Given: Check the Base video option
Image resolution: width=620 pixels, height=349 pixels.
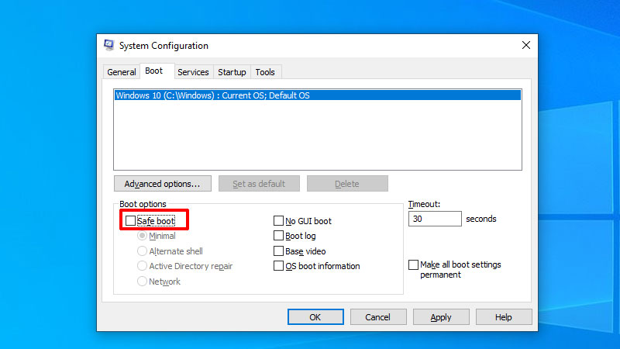Looking at the screenshot, I should (x=278, y=251).
